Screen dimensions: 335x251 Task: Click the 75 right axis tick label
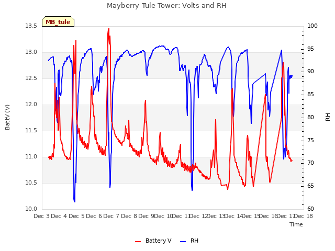(310, 141)
